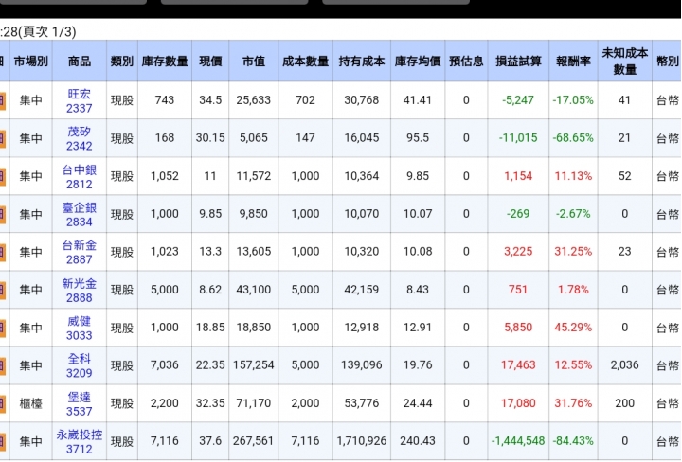Click the 240.43 average price cell
The height and width of the screenshot is (462, 682).
418,441
